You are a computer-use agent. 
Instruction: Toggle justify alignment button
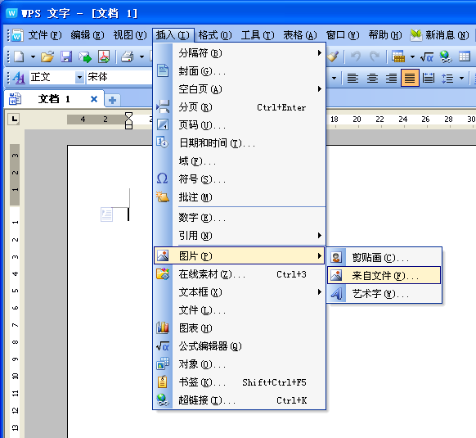click(410, 78)
